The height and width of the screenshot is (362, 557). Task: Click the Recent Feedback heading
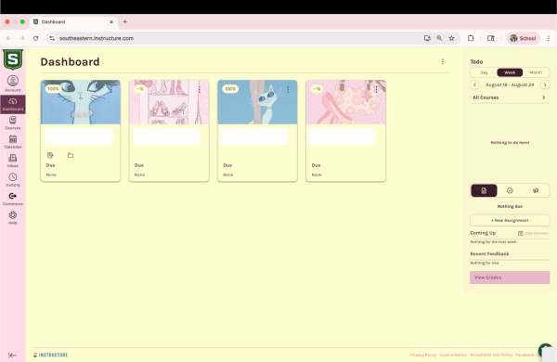pyautogui.click(x=489, y=253)
